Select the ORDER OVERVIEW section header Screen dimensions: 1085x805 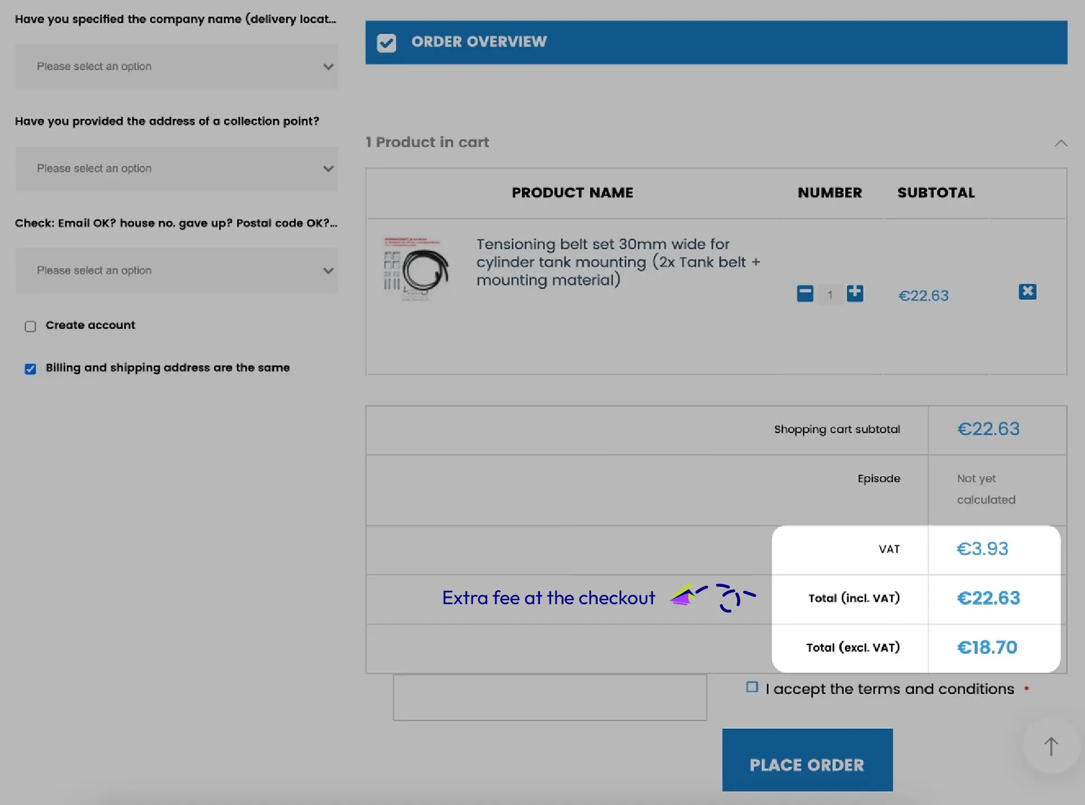(x=479, y=41)
